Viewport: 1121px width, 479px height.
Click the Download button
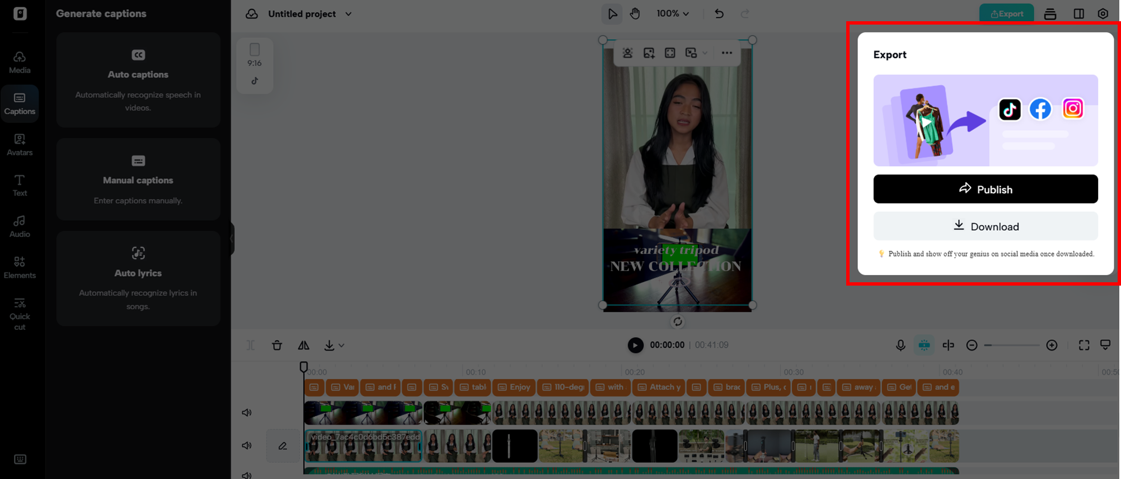tap(985, 226)
